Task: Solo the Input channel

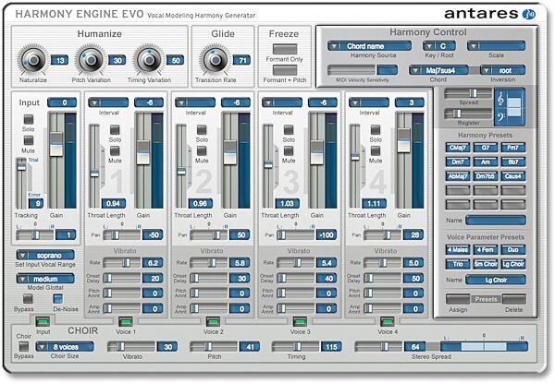Action: pos(29,119)
